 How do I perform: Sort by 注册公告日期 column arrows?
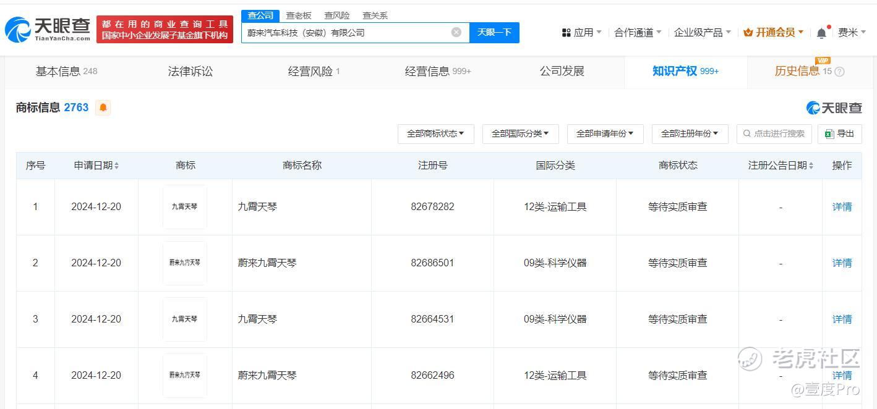click(811, 166)
